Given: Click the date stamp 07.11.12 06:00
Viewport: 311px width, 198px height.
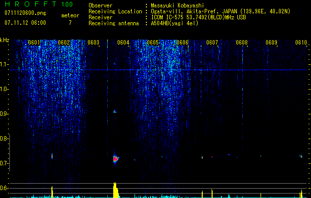Looking at the screenshot, I should click(25, 23).
